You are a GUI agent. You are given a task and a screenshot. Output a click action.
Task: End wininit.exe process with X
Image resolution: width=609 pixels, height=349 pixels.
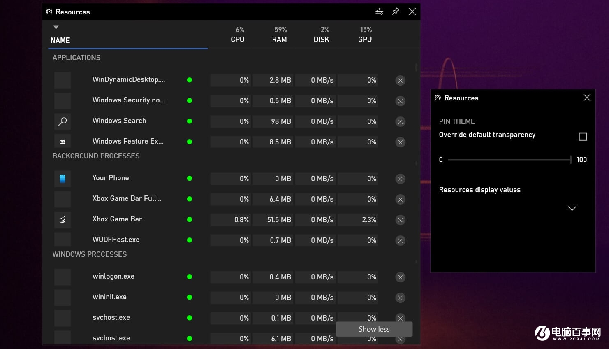(x=400, y=298)
